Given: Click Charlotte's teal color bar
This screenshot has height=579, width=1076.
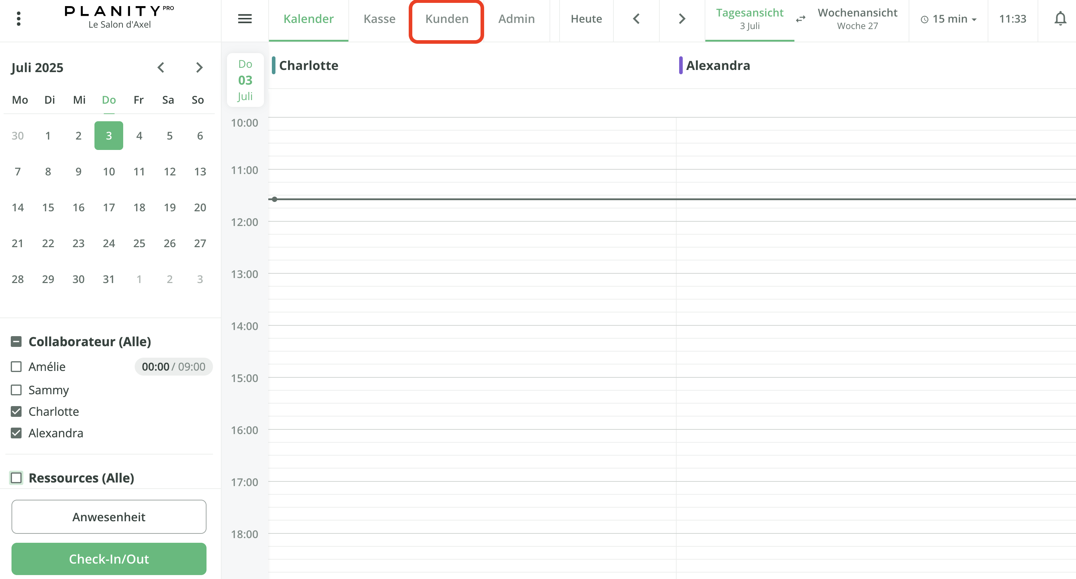Looking at the screenshot, I should [x=274, y=66].
